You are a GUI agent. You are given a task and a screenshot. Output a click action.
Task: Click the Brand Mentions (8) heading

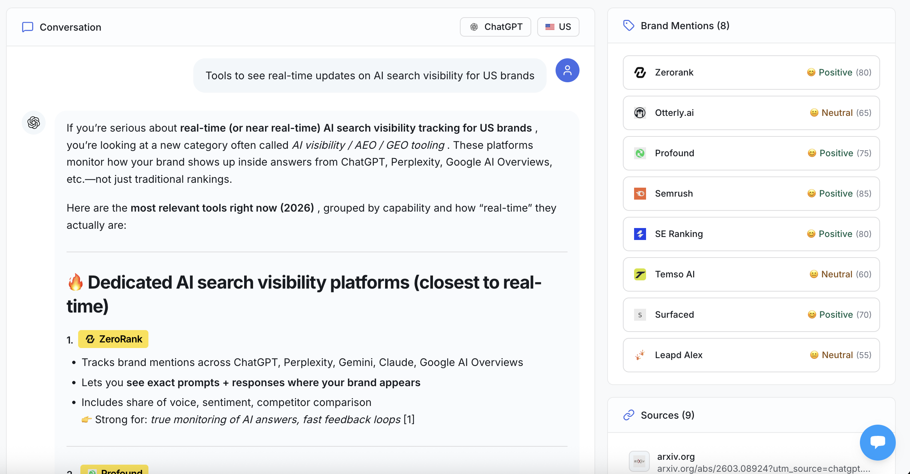685,26
